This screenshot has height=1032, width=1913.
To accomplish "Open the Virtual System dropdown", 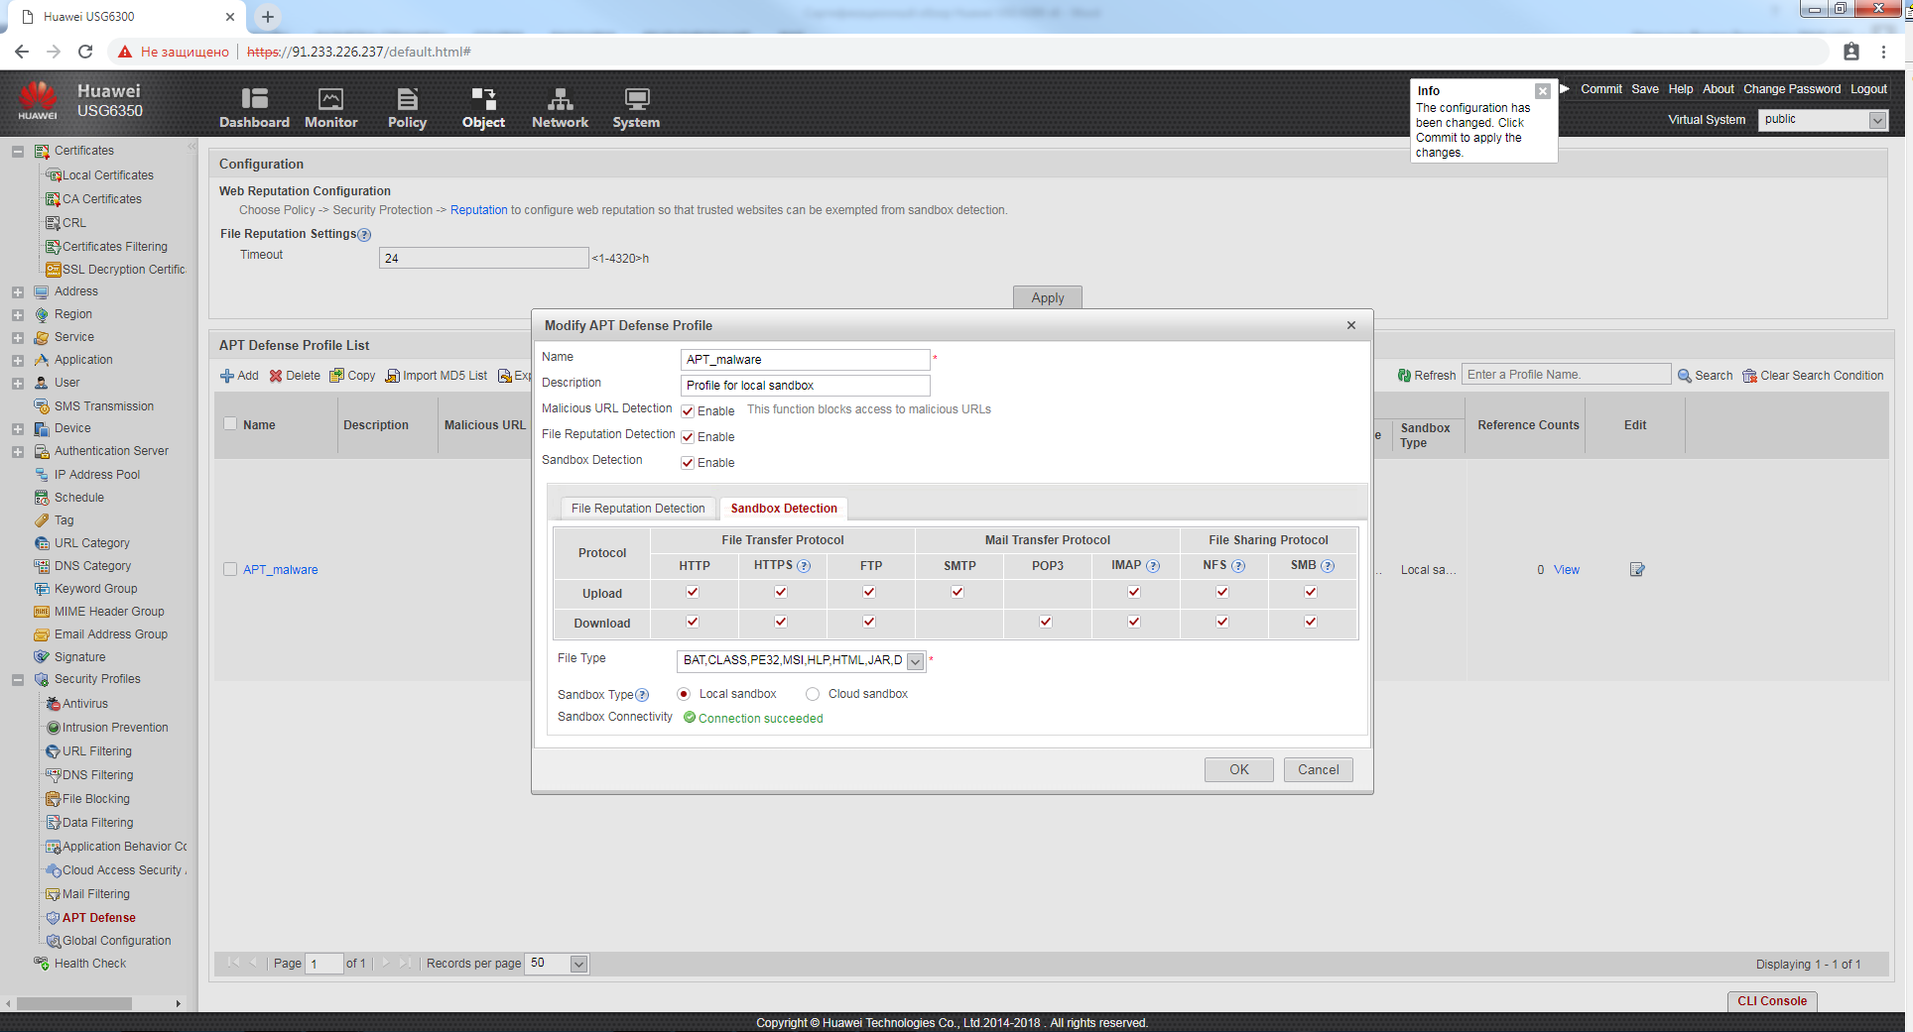I will tap(1877, 120).
